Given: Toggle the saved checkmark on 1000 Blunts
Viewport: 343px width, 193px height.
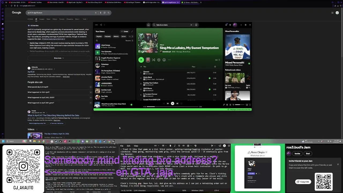Looking at the screenshot, I should pyautogui.click(x=210, y=89).
